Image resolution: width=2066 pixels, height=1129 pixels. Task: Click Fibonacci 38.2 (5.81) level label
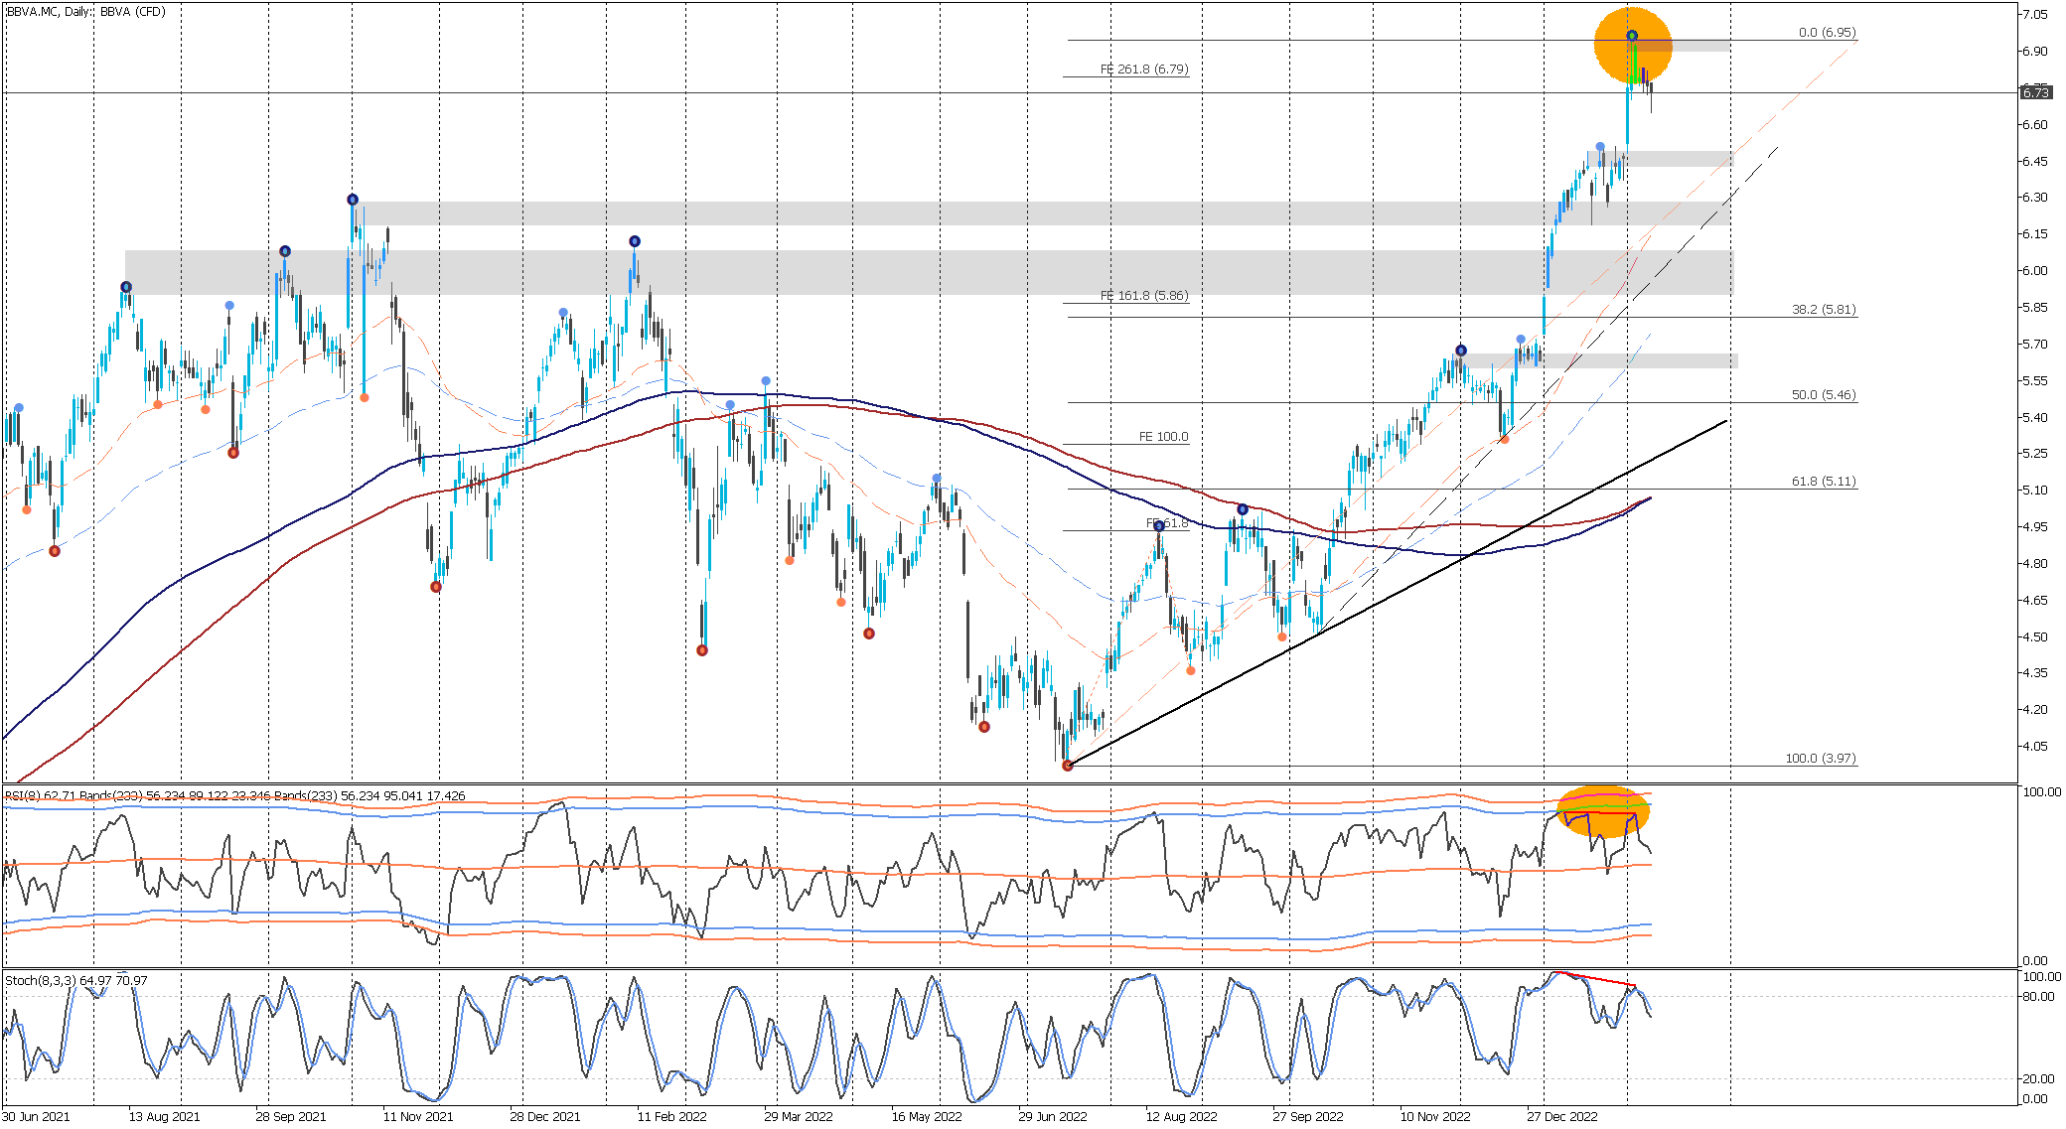[1824, 310]
